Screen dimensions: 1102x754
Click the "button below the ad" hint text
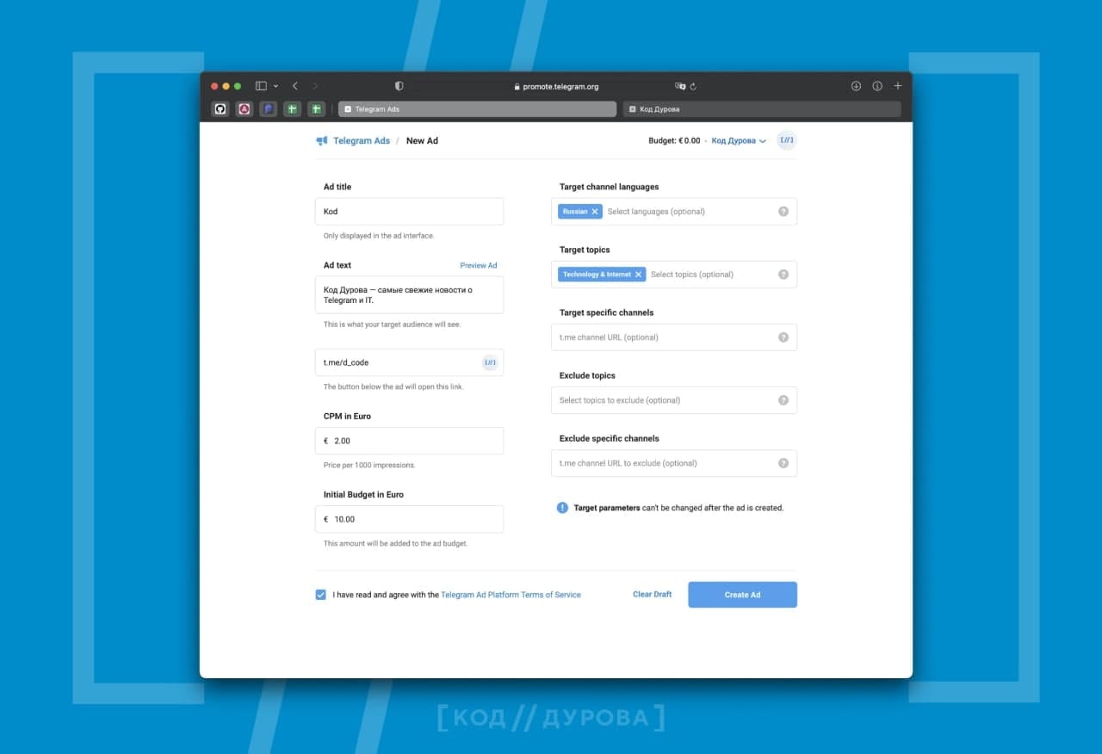[x=393, y=386]
